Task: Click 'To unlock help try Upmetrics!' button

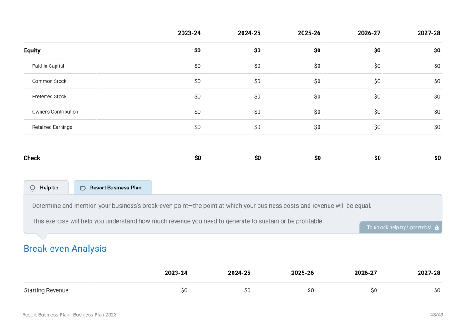Action: 400,227
